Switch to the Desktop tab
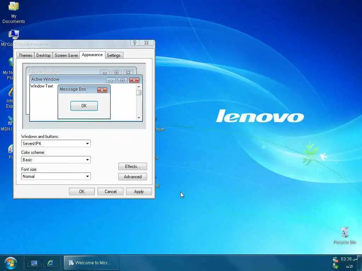362x271 pixels. [x=43, y=55]
